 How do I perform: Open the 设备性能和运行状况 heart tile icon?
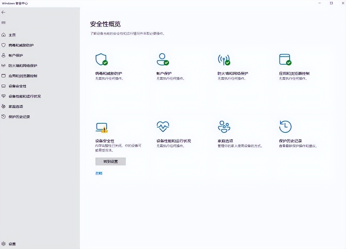point(163,126)
